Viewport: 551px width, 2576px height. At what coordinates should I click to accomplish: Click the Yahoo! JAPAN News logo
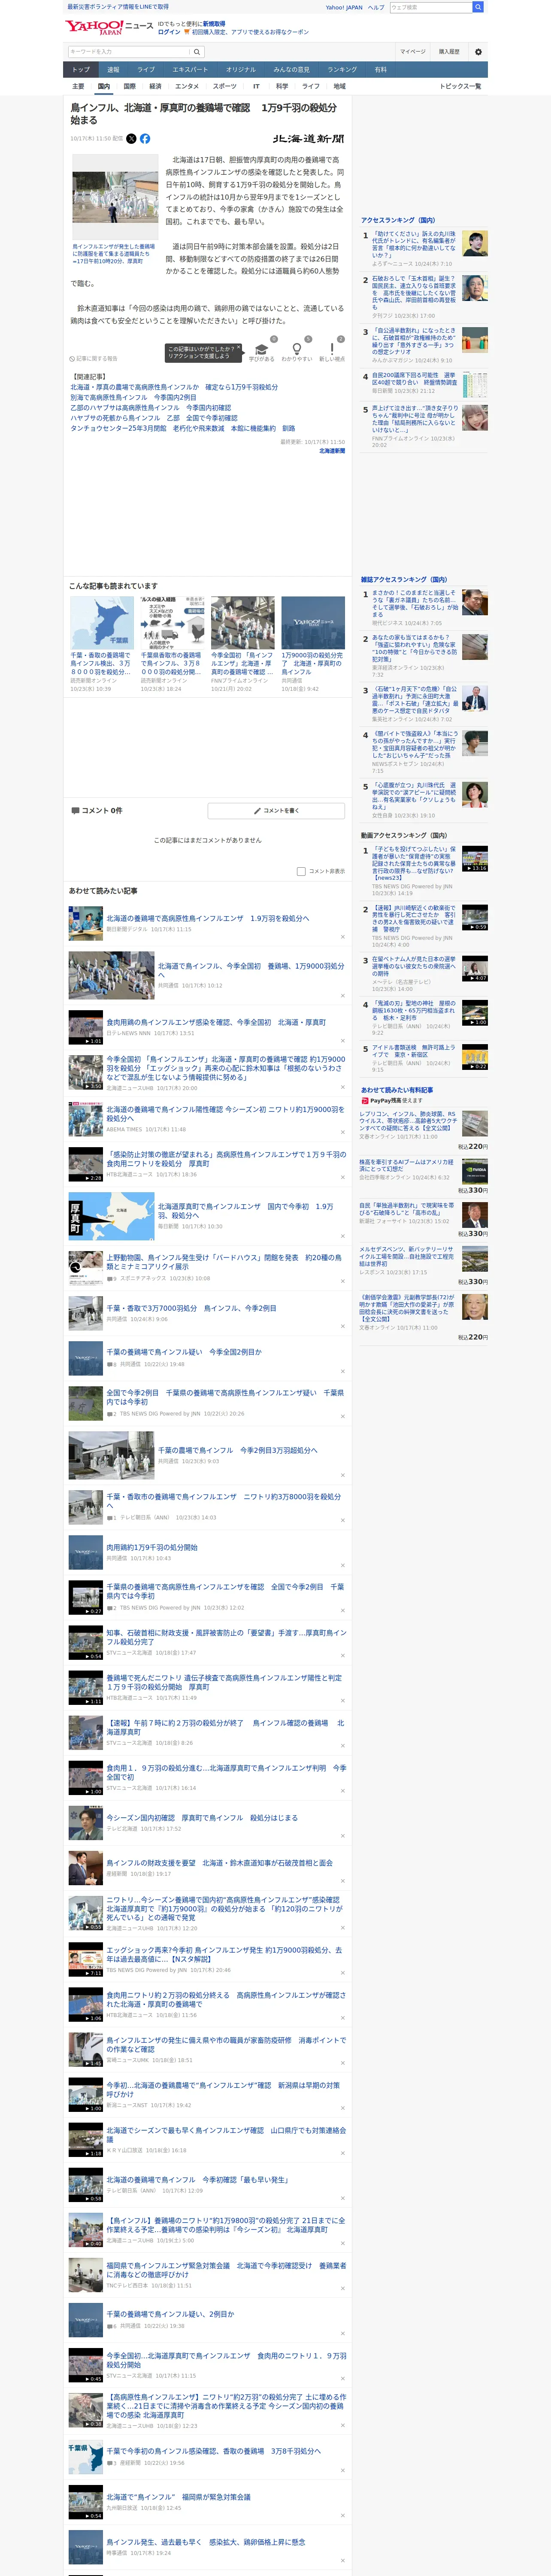[109, 27]
